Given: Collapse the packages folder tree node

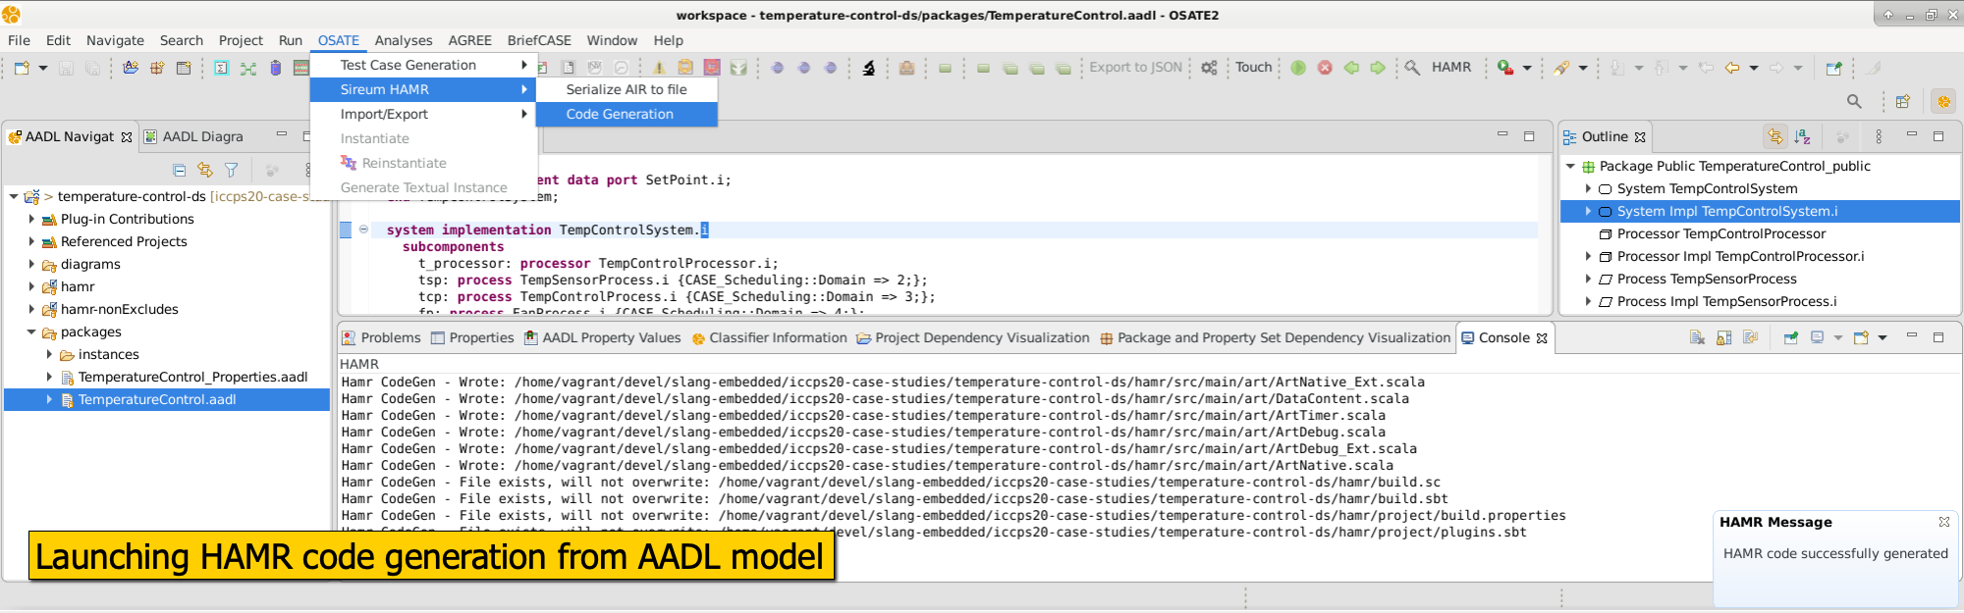Looking at the screenshot, I should (31, 332).
